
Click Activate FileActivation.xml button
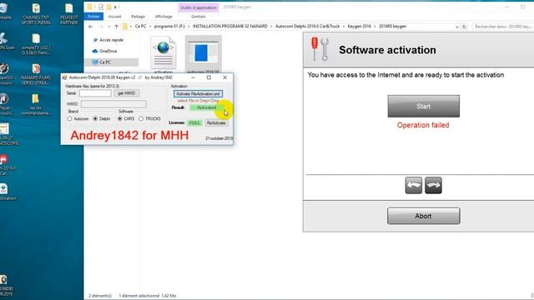(198, 93)
